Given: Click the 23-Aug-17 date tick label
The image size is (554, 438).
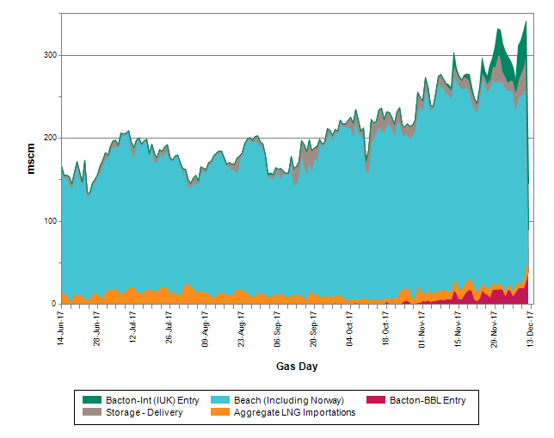Looking at the screenshot, I should click(x=241, y=327).
